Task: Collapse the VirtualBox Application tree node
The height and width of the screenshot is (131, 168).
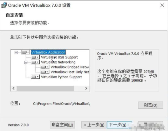Action: 16,52
